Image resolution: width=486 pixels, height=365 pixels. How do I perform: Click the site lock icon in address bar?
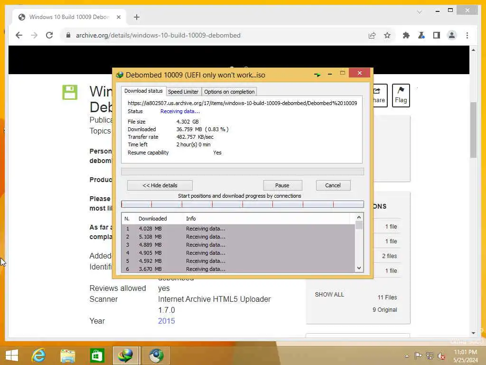[68, 35]
